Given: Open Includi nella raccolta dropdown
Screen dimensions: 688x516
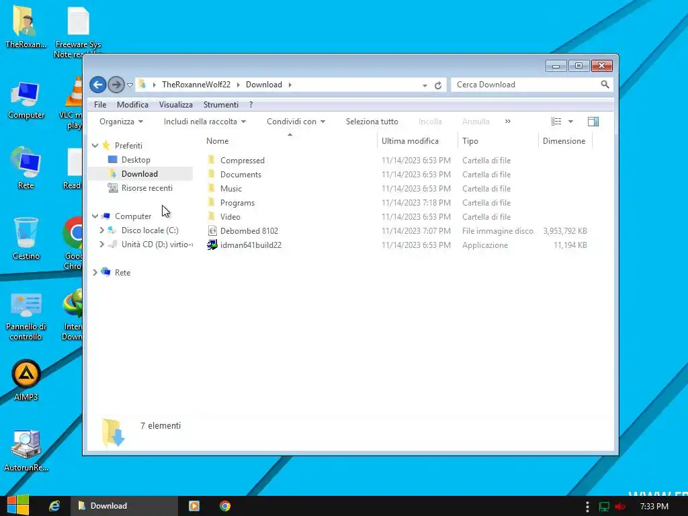Looking at the screenshot, I should point(204,122).
